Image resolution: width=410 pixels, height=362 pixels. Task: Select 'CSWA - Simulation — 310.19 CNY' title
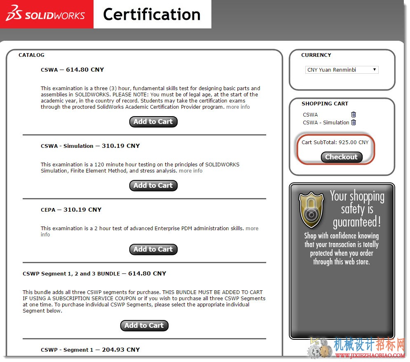click(x=90, y=146)
